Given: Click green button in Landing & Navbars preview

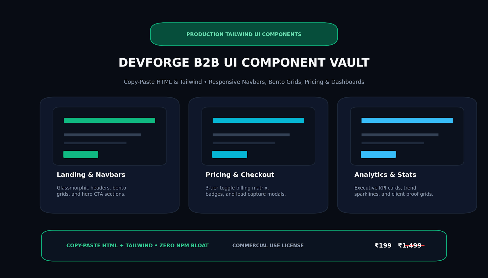Looking at the screenshot, I should tap(81, 154).
